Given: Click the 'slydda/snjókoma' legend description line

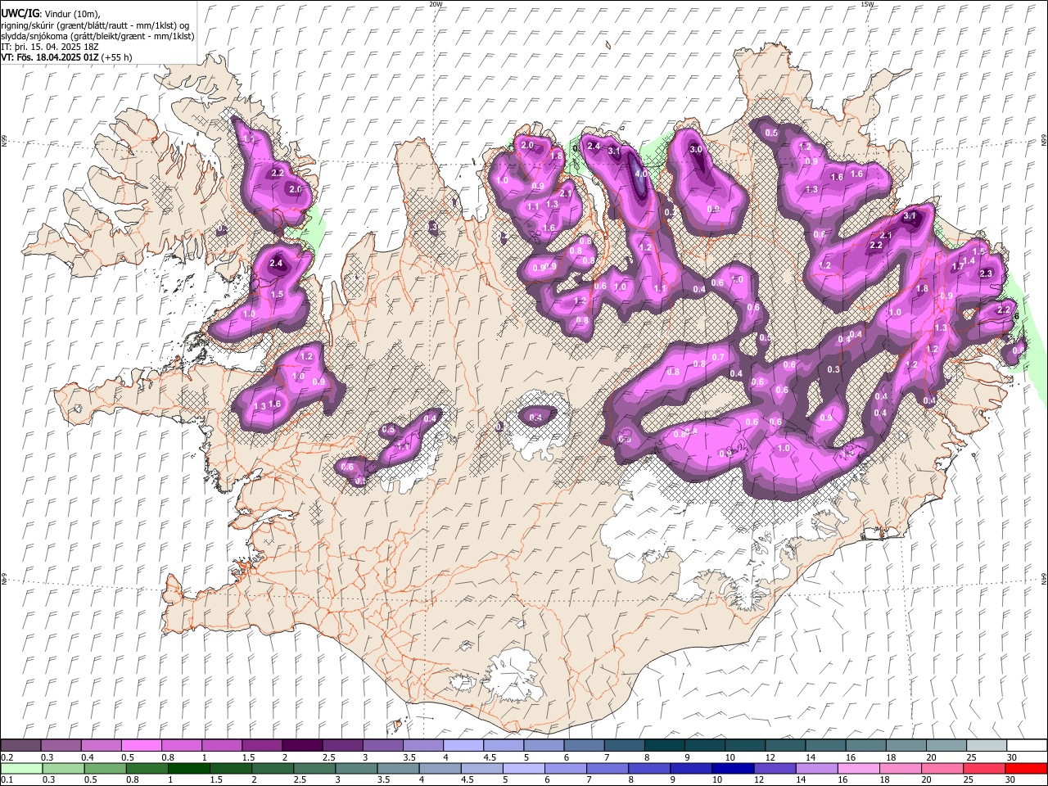Looking at the screenshot, I should tap(97, 36).
